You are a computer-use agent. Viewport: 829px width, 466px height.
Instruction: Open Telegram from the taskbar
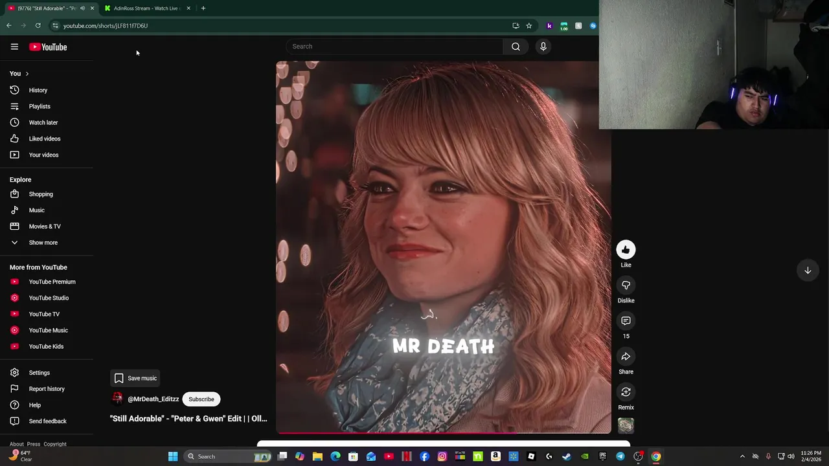pyautogui.click(x=620, y=456)
